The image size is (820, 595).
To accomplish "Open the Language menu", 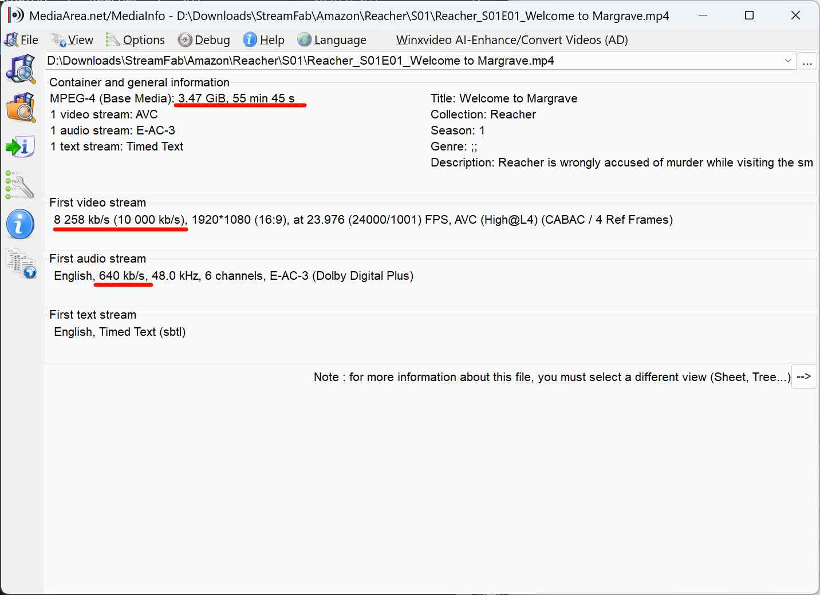I will click(x=332, y=40).
